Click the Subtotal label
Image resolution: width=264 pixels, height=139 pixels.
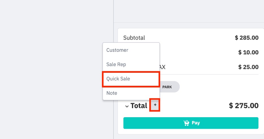[x=134, y=38]
